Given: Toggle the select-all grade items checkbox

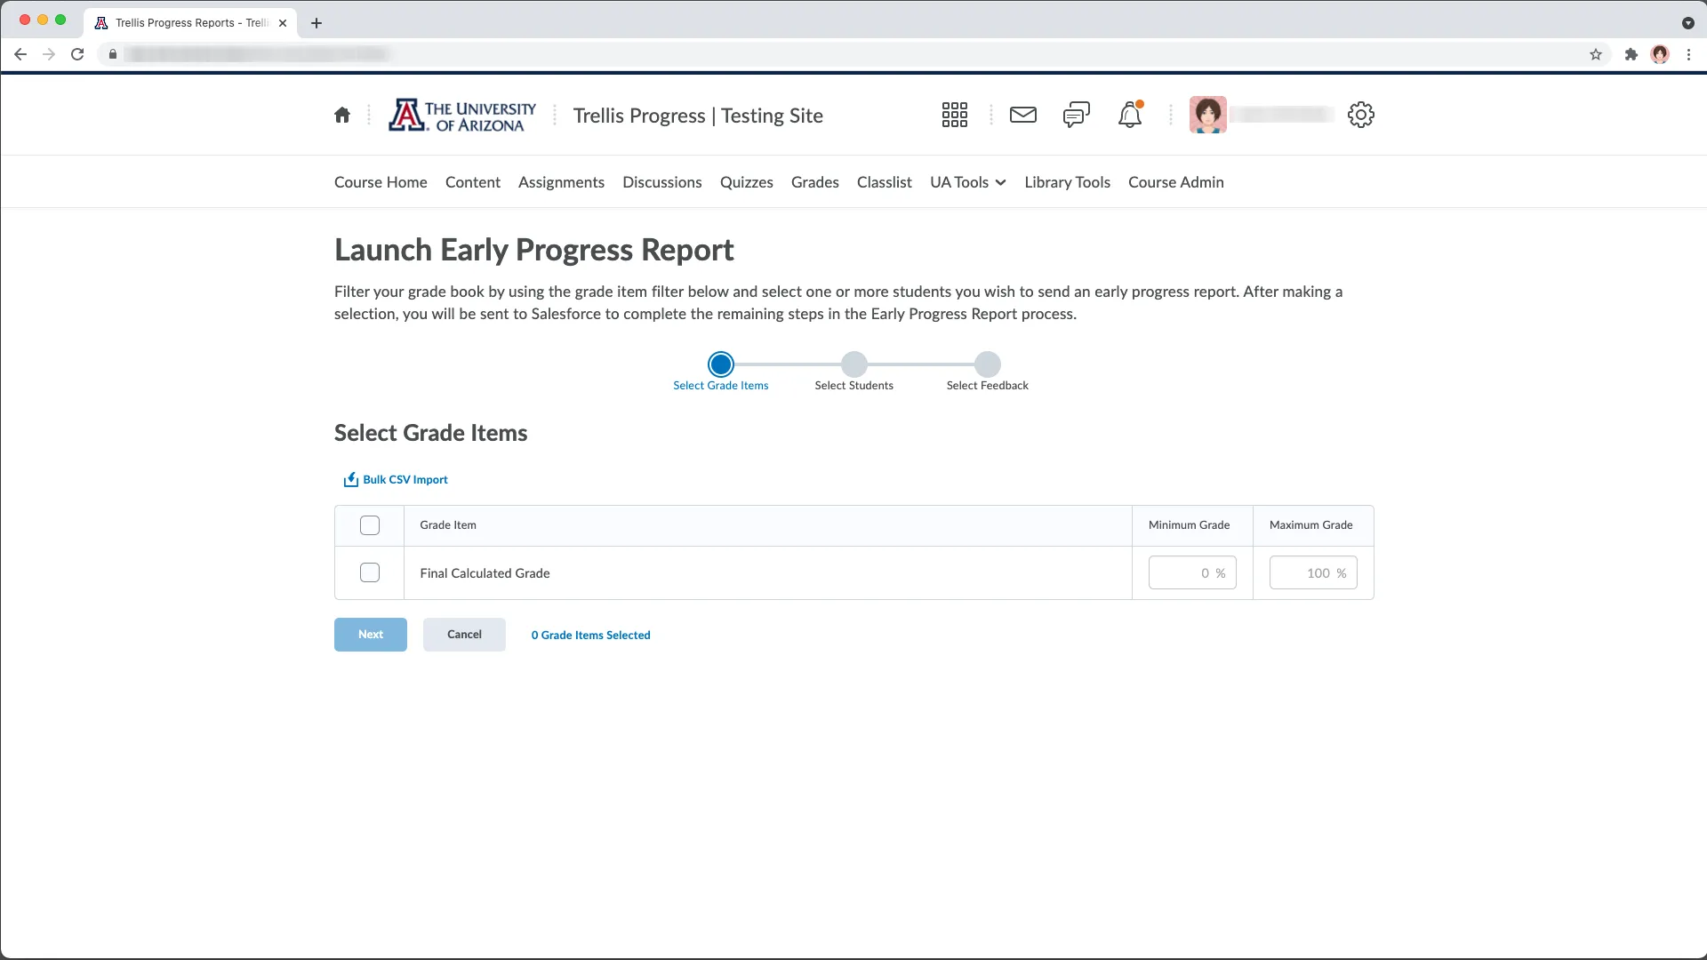Looking at the screenshot, I should [370, 525].
